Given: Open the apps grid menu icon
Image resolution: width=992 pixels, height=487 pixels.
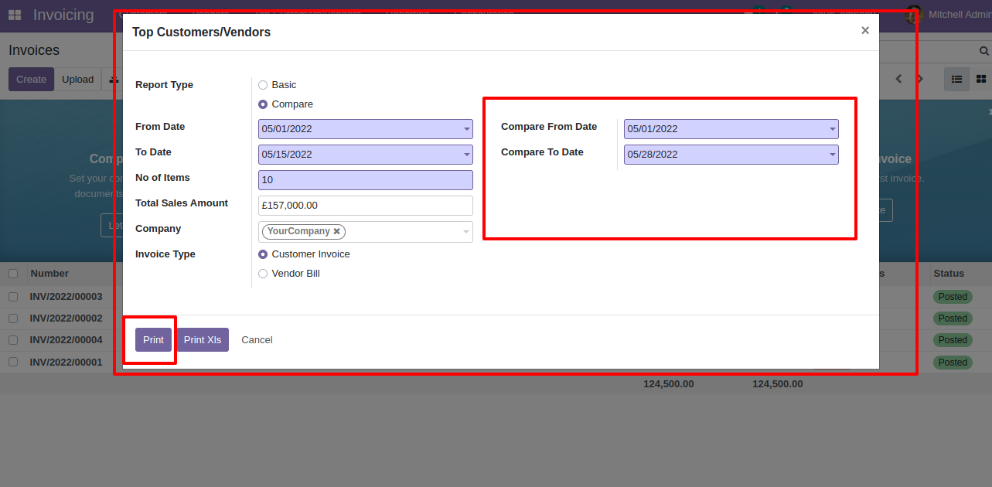Looking at the screenshot, I should tap(15, 15).
